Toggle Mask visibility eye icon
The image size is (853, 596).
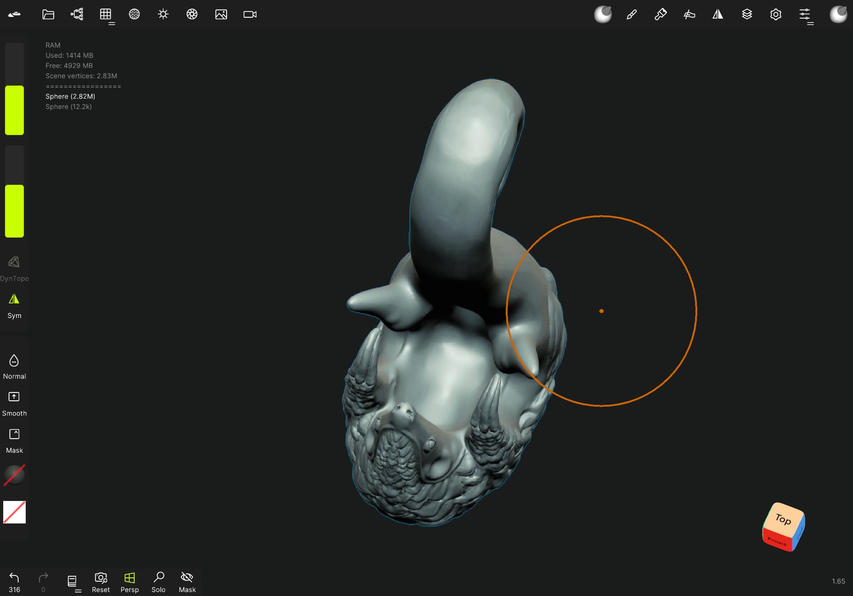pyautogui.click(x=187, y=582)
